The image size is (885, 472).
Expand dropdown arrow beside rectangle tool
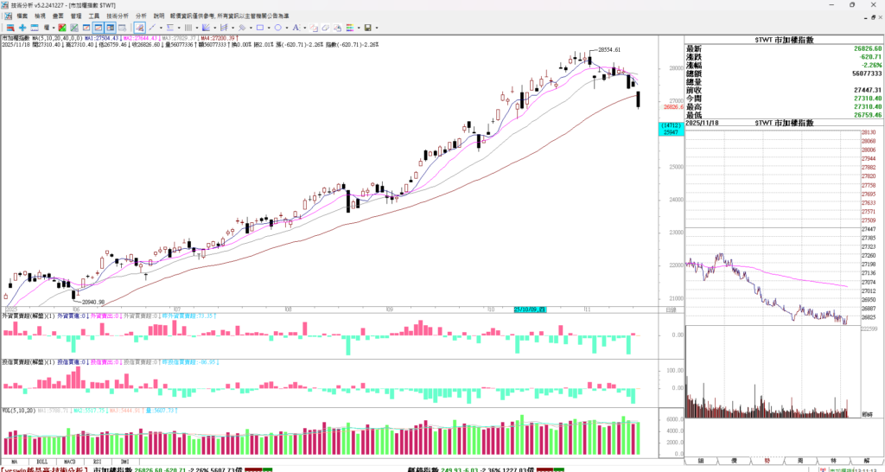(x=269, y=28)
